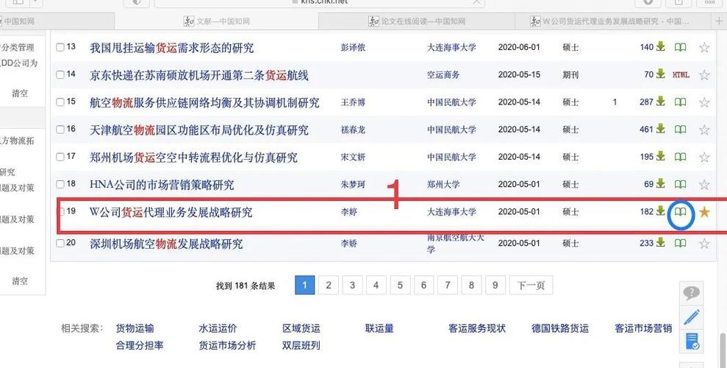Image resolution: width=727 pixels, height=368 pixels.
Task: Star the 深圳机场航空物流发展战略研究 entry
Action: click(704, 244)
